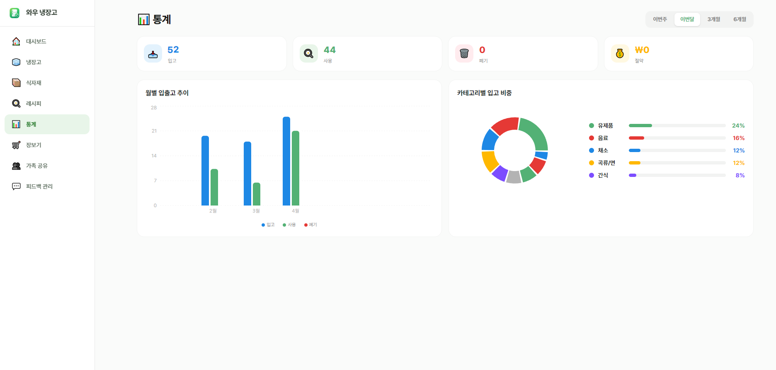
Task: Click the 입고 tray icon on stat card
Action: click(153, 53)
